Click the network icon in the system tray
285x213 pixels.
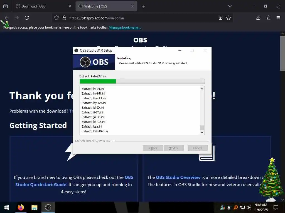click(242, 207)
